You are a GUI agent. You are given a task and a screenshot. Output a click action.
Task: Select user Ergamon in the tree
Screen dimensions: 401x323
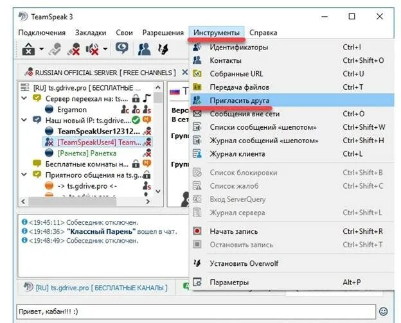[x=72, y=110]
